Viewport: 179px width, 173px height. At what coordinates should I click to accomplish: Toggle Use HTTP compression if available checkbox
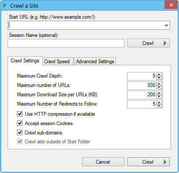pos(19,114)
